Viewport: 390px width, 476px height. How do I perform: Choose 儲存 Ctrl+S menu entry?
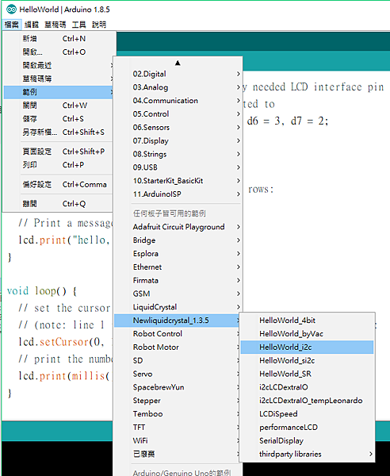point(58,119)
